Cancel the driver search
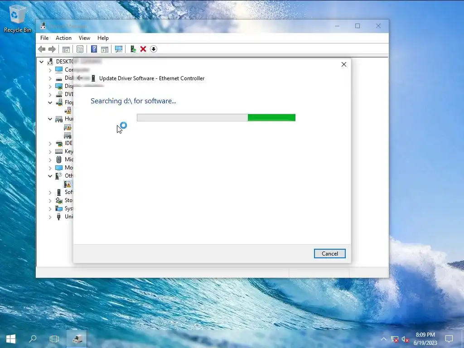This screenshot has width=464, height=348. tap(330, 254)
